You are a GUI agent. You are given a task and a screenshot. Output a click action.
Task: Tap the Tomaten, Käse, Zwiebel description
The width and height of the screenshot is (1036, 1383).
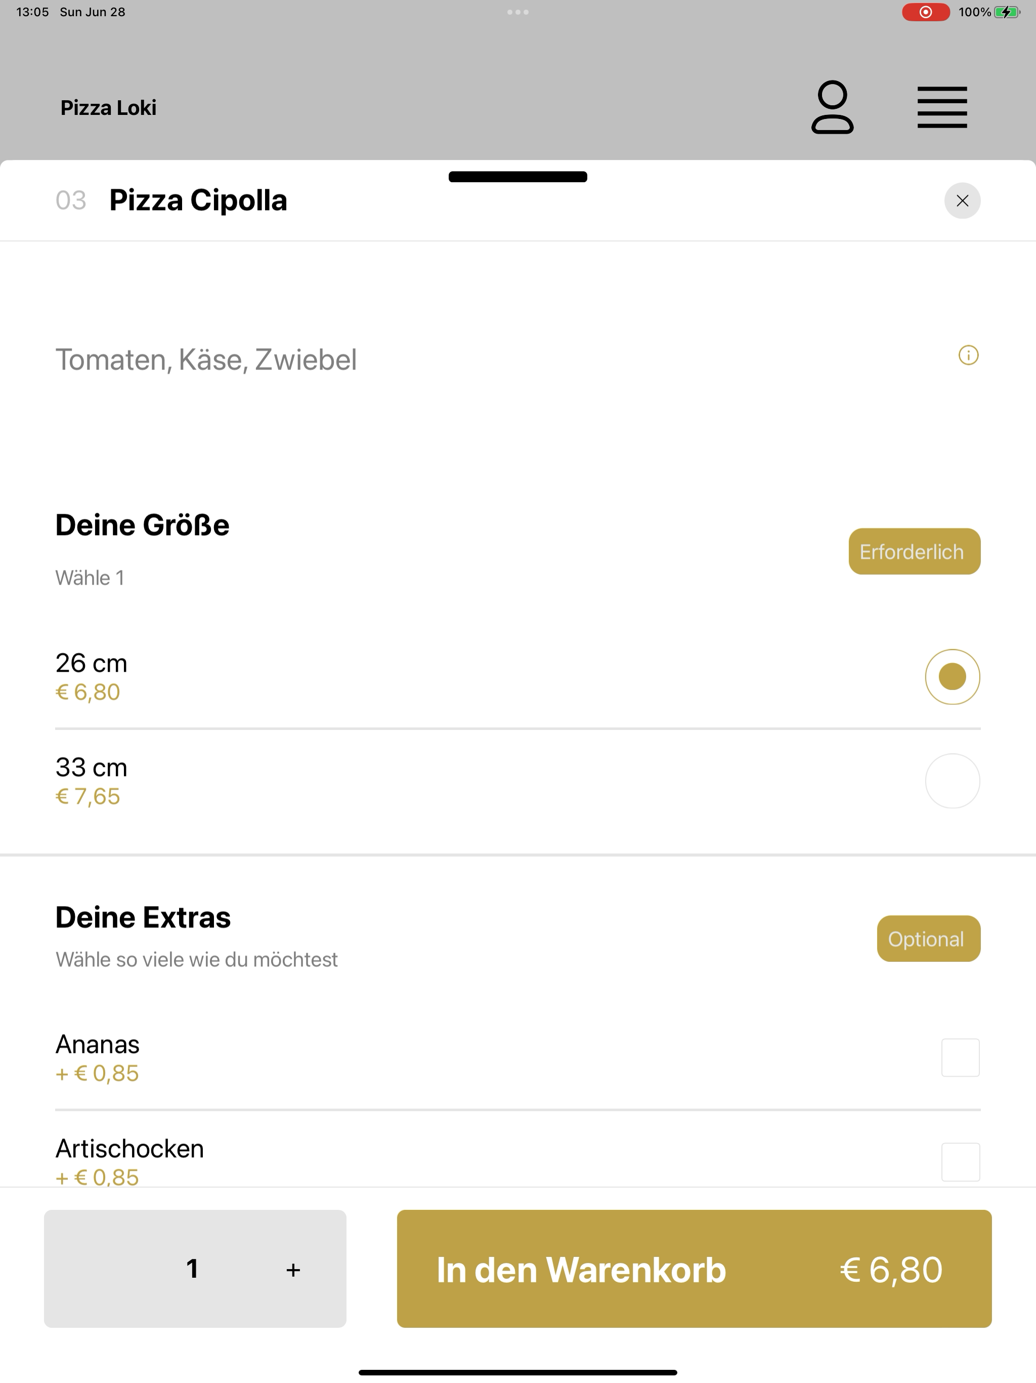(206, 359)
